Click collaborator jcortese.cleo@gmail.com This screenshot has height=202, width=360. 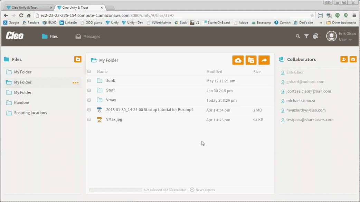[x=309, y=91]
